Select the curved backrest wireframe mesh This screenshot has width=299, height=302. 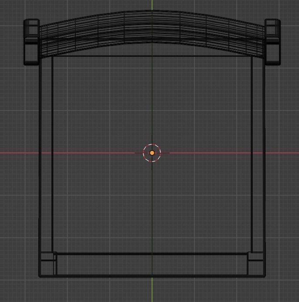click(x=152, y=34)
